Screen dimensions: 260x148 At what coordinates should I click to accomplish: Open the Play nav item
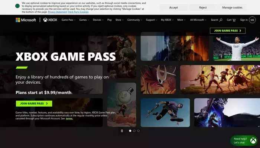pos(110,20)
